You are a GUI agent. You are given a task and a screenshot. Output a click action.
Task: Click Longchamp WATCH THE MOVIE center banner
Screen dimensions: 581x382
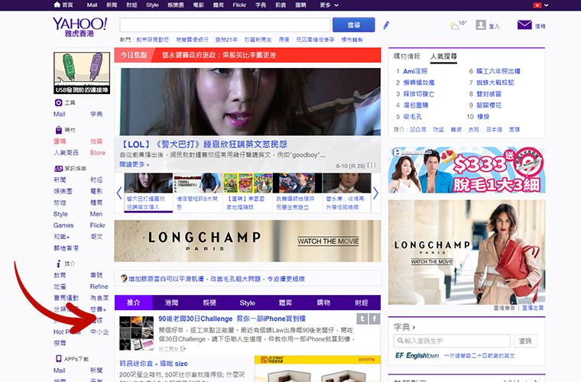pyautogui.click(x=248, y=241)
